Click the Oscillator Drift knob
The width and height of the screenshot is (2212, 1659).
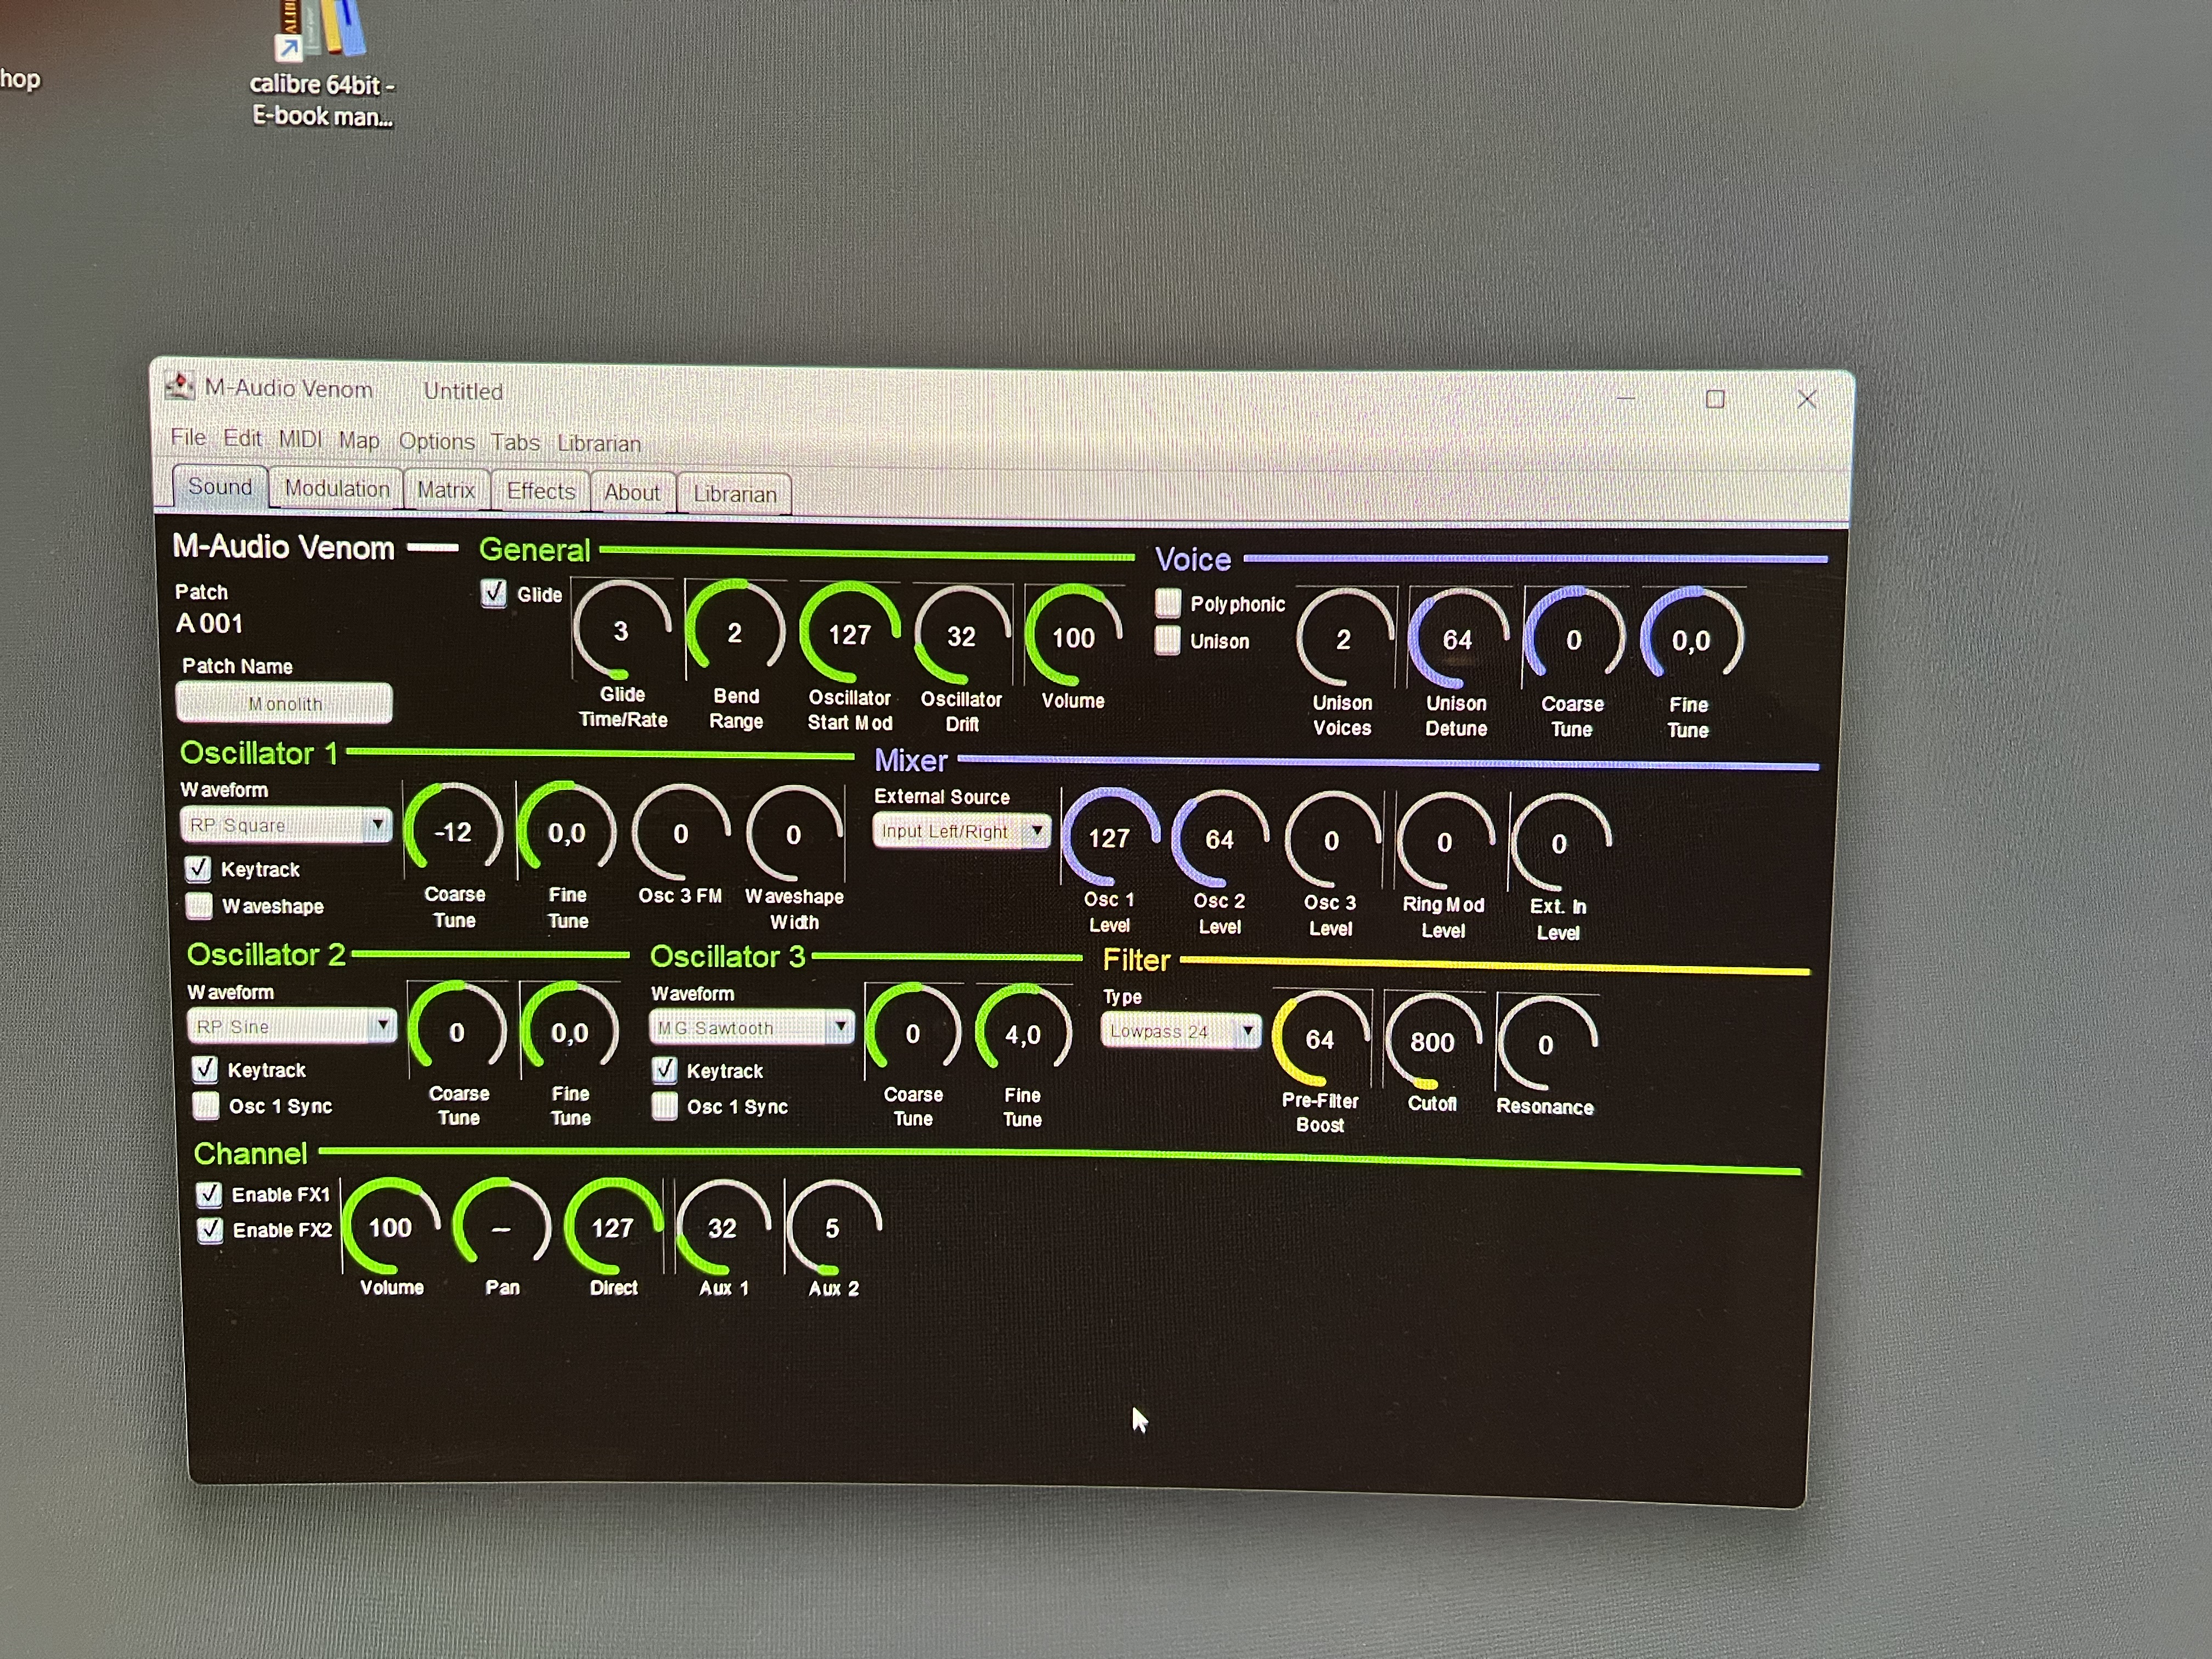point(961,636)
